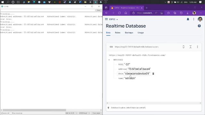Open the ESP32 project selector dropdown
Screen dimensions: 205x115
(x=113, y=19)
